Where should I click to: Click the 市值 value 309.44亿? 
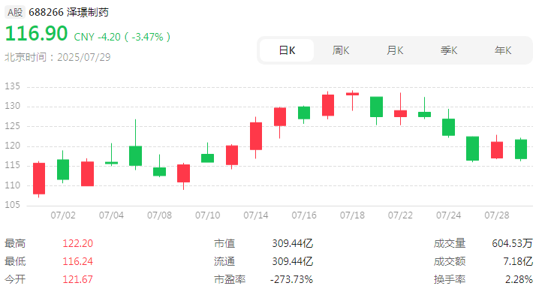(x=293, y=243)
